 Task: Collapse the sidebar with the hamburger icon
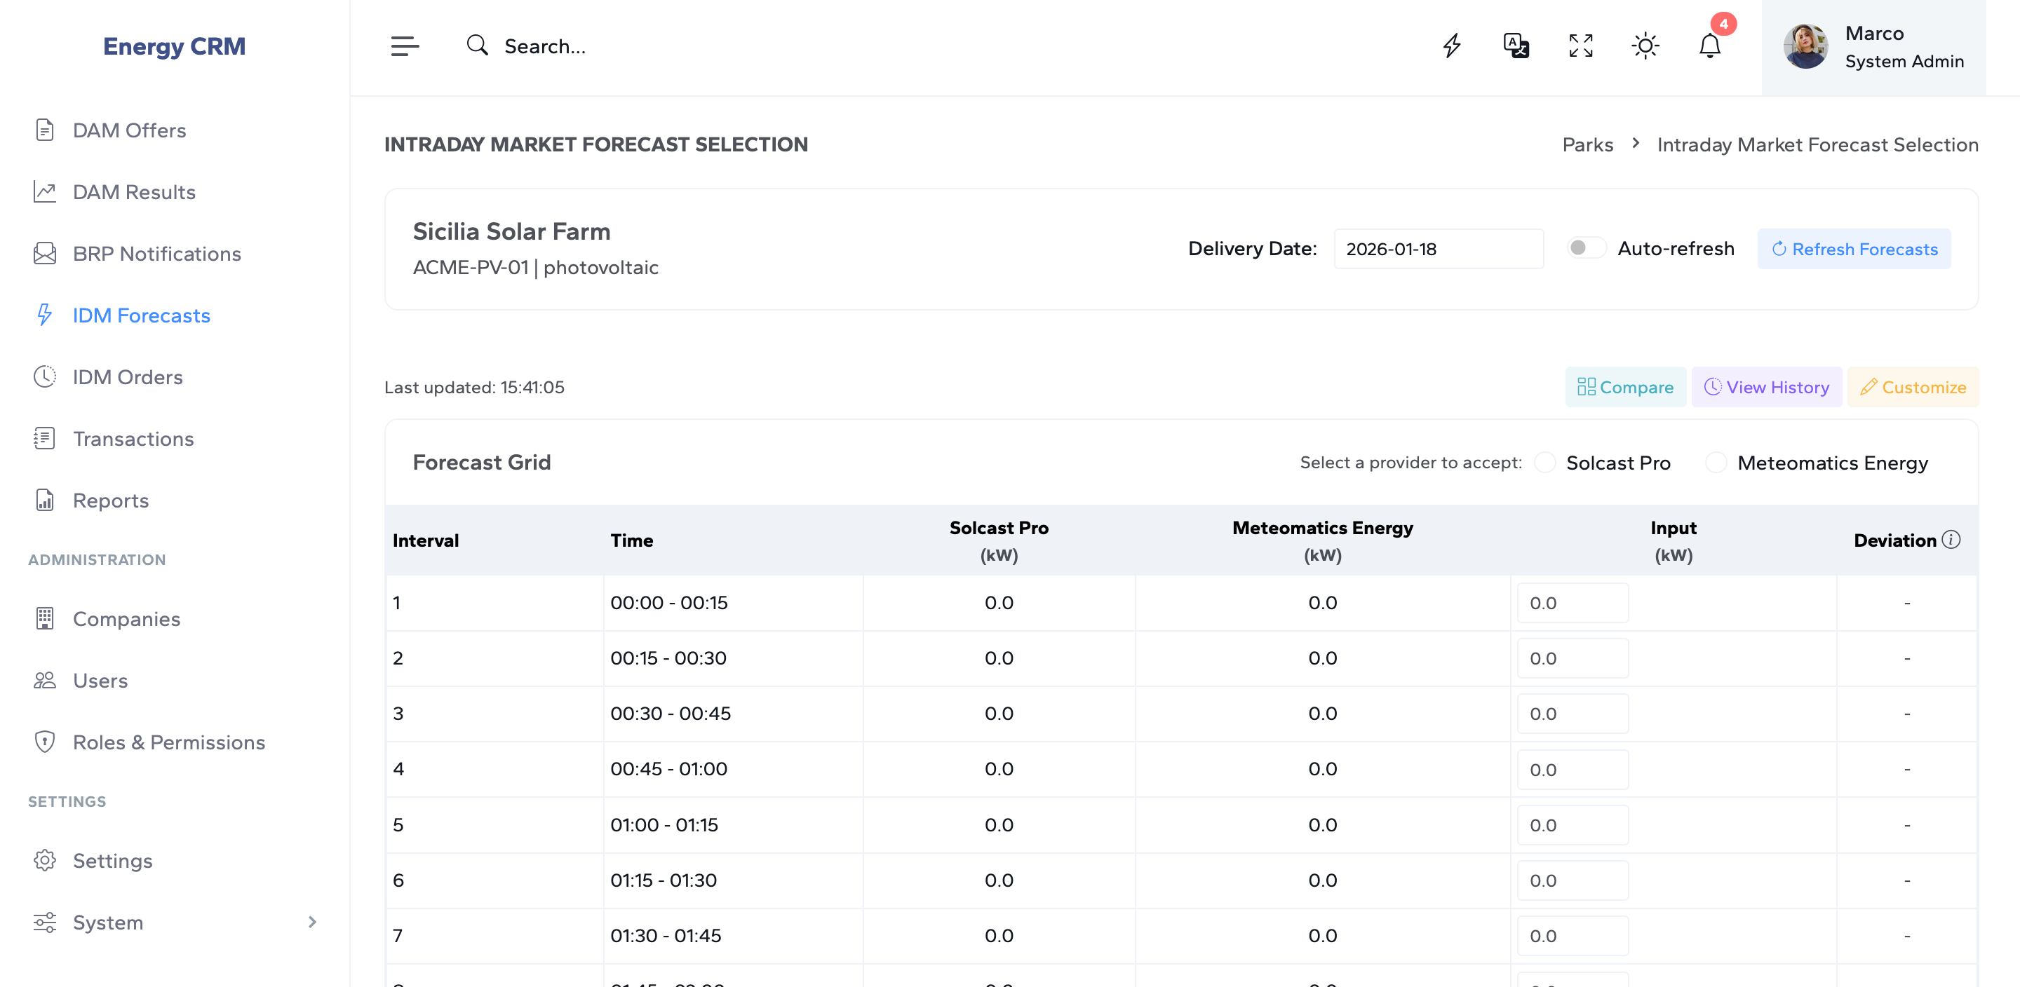[x=405, y=46]
